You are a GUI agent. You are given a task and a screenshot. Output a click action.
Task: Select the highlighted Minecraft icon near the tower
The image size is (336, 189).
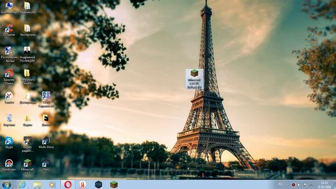pyautogui.click(x=194, y=79)
